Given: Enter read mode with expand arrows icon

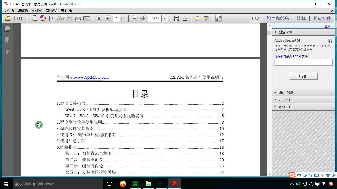Looking at the screenshot, I should (218, 18).
